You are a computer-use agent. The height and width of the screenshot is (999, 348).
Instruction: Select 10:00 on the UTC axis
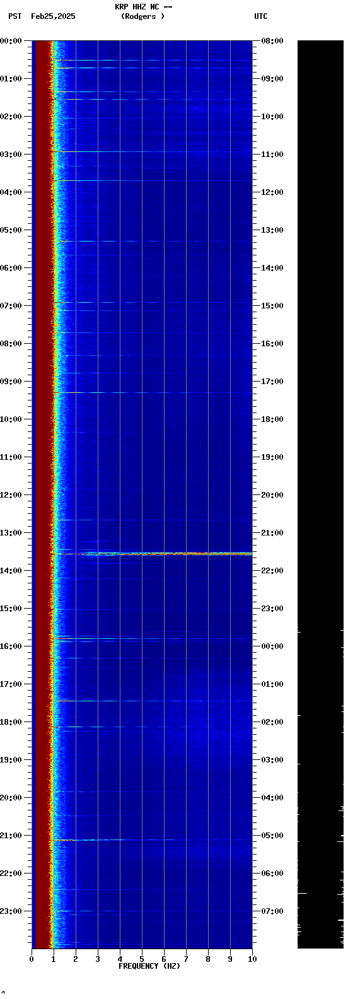tap(272, 117)
